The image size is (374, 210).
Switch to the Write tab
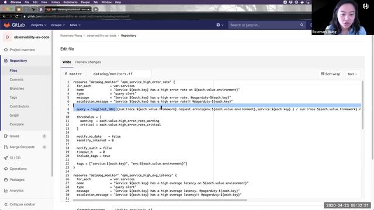[67, 62]
